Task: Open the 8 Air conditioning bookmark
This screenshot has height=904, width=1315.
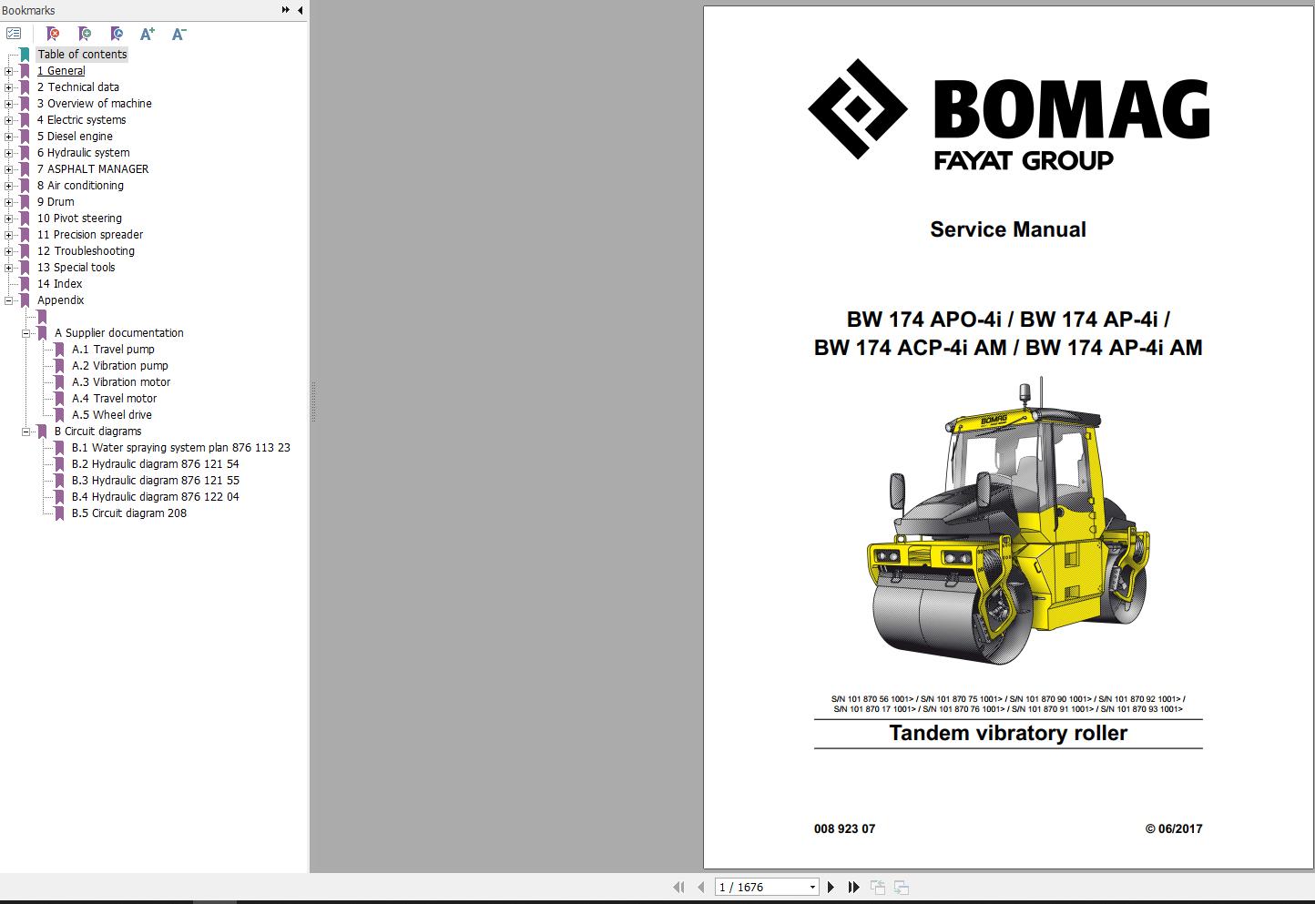Action: coord(80,186)
